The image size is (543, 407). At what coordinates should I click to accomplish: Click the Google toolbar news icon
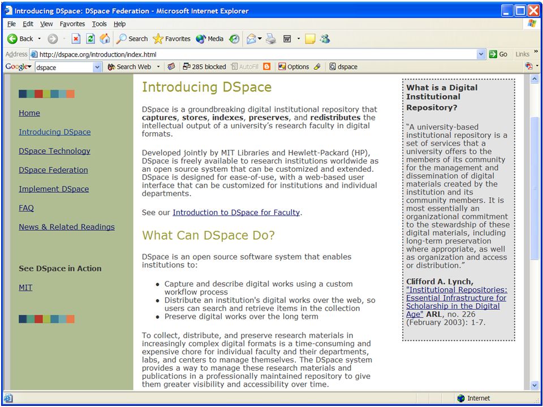coord(171,67)
